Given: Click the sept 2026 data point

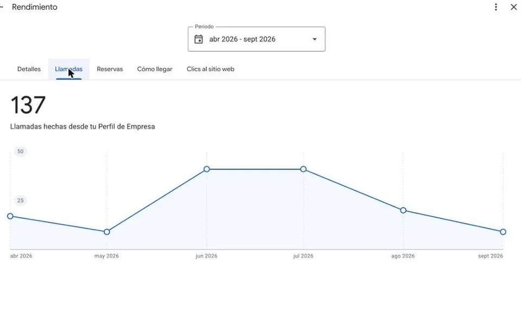Looking at the screenshot, I should point(503,232).
